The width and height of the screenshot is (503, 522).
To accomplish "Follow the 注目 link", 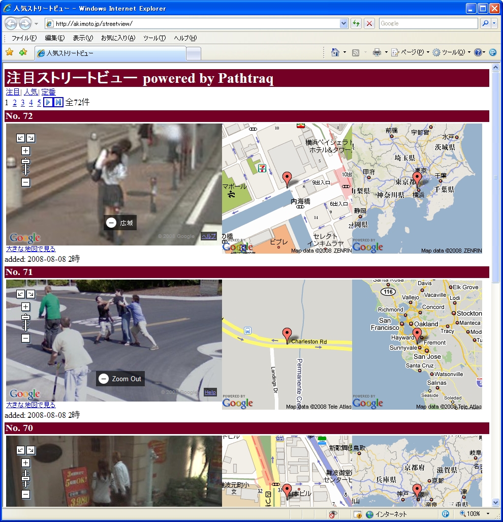I will 13,92.
